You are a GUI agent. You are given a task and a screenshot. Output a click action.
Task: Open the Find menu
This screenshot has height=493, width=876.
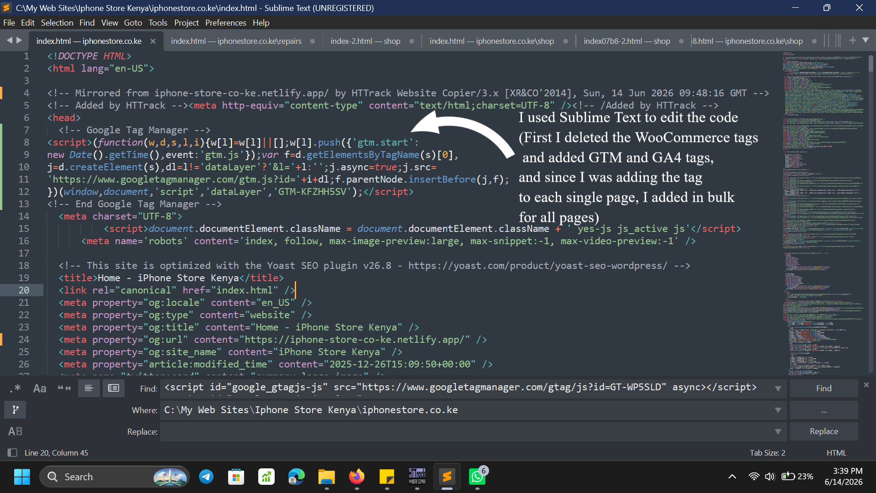(87, 22)
